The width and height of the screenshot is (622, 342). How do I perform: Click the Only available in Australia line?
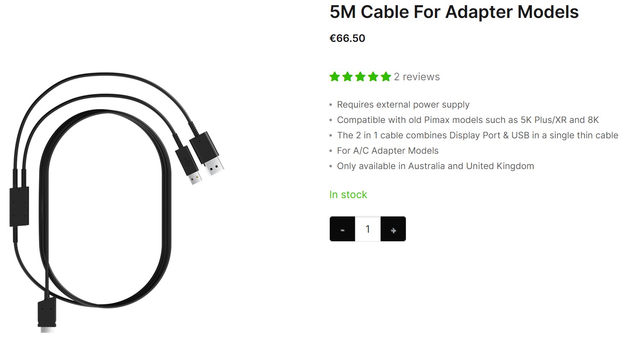click(435, 166)
